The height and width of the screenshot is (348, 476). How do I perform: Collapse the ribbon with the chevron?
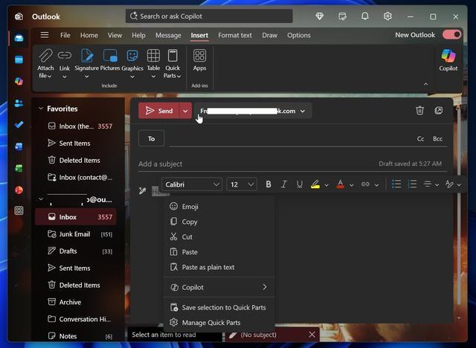[425, 84]
